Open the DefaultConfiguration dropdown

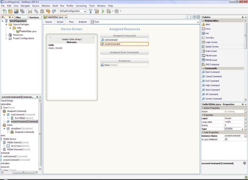tap(73, 11)
